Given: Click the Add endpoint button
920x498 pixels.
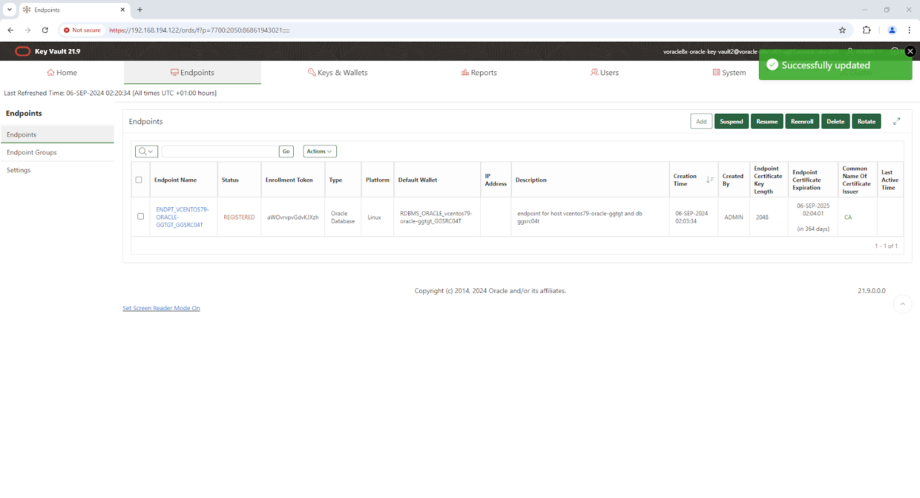Looking at the screenshot, I should tap(701, 121).
